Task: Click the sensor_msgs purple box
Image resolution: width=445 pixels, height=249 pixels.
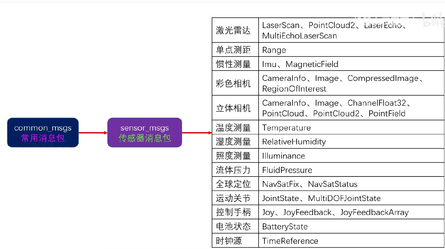Action: coord(144,133)
